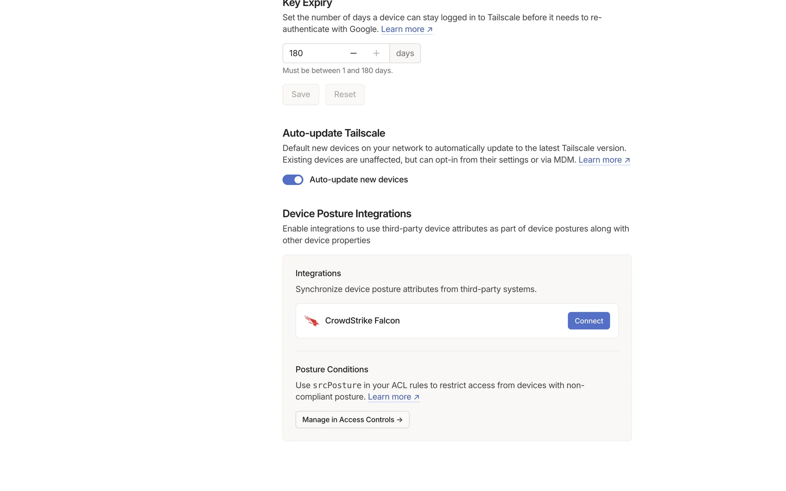786x491 pixels.
Task: Open Key Expiry Learn more link
Action: 402,29
